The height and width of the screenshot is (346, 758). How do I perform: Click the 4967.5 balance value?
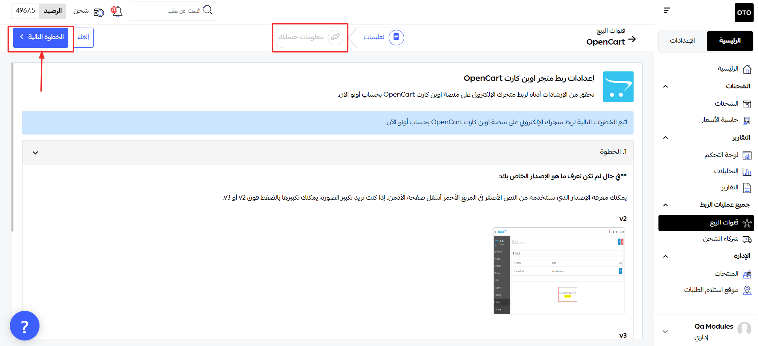(x=25, y=11)
